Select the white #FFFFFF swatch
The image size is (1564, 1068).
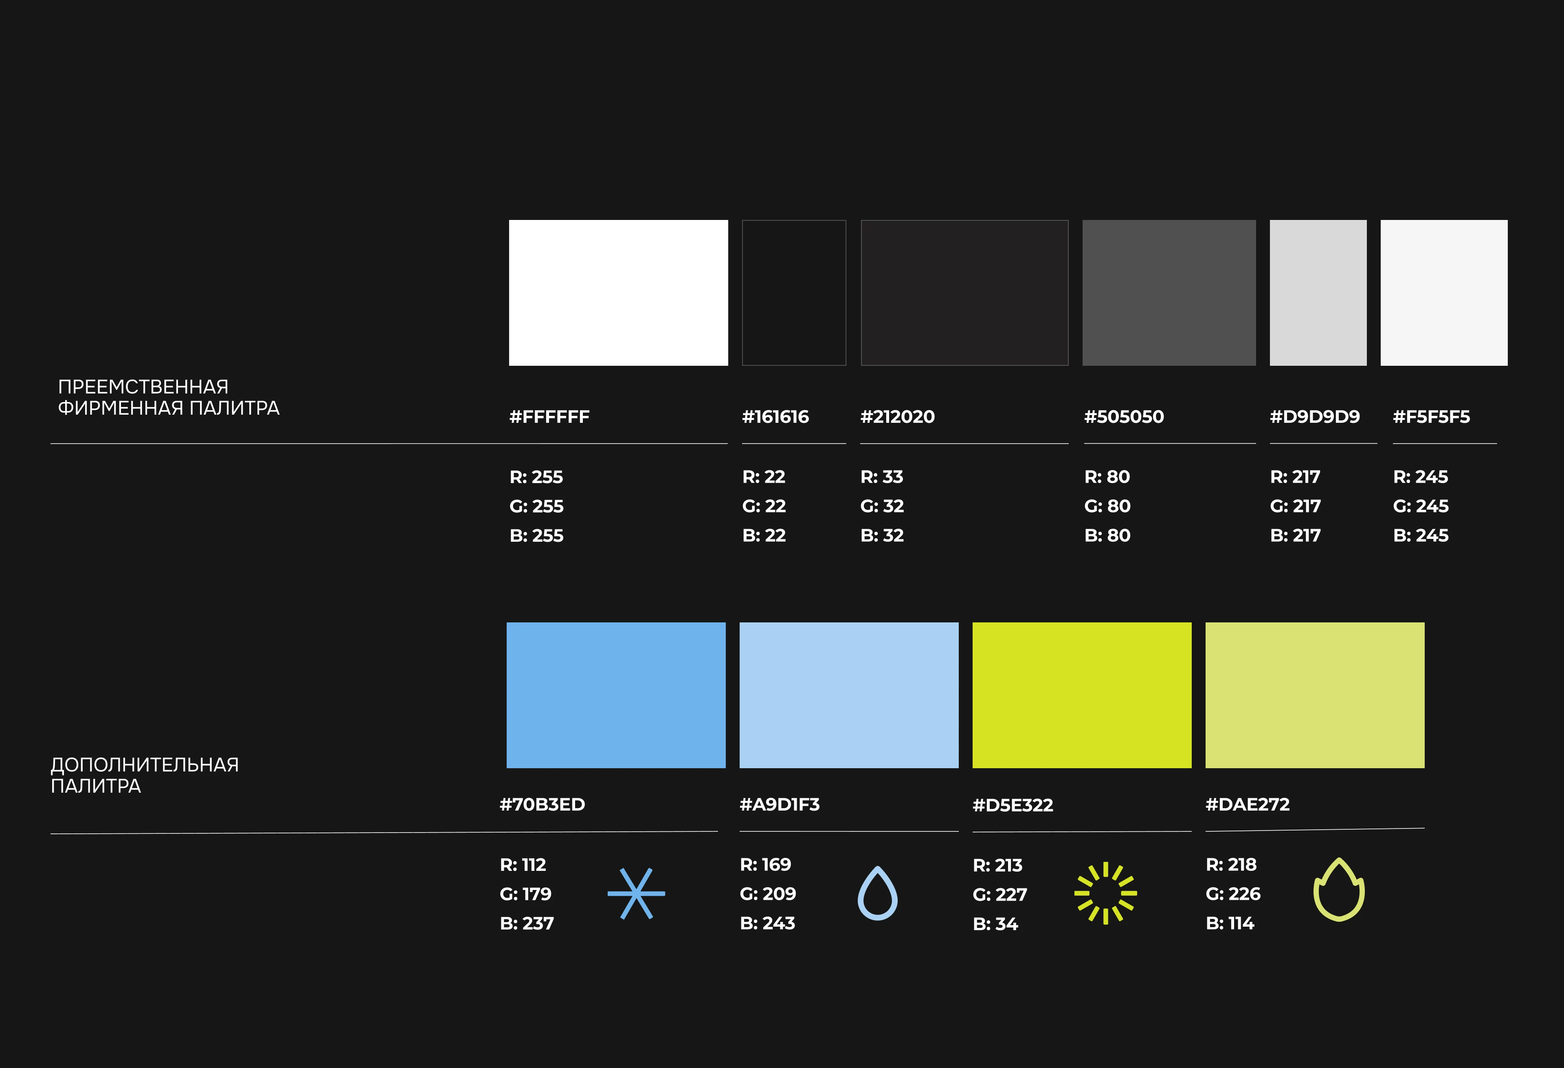618,293
